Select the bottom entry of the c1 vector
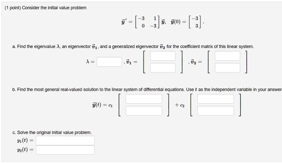The image size is (282, 164). 143,111
